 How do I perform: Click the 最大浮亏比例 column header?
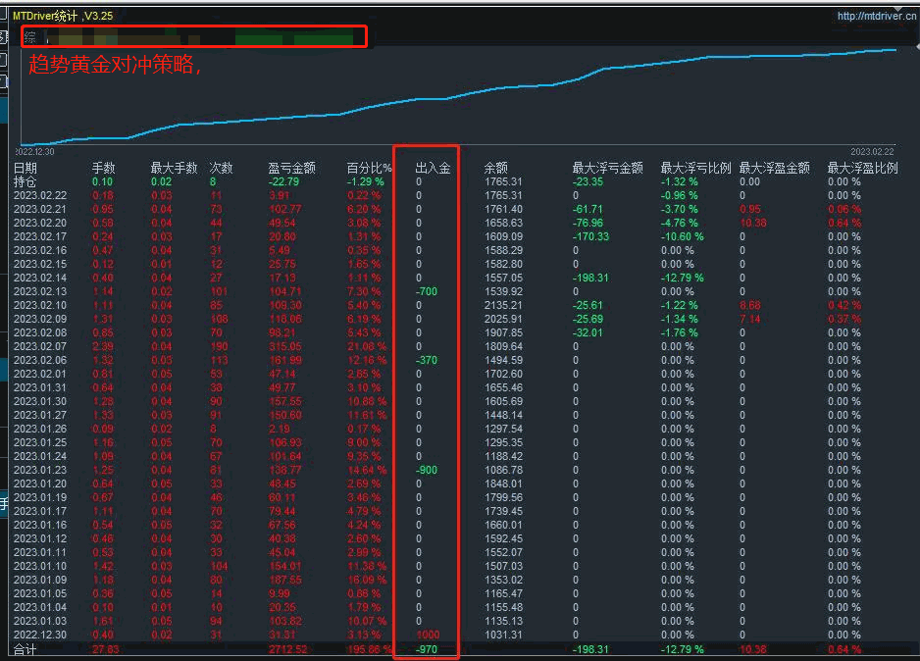point(695,168)
